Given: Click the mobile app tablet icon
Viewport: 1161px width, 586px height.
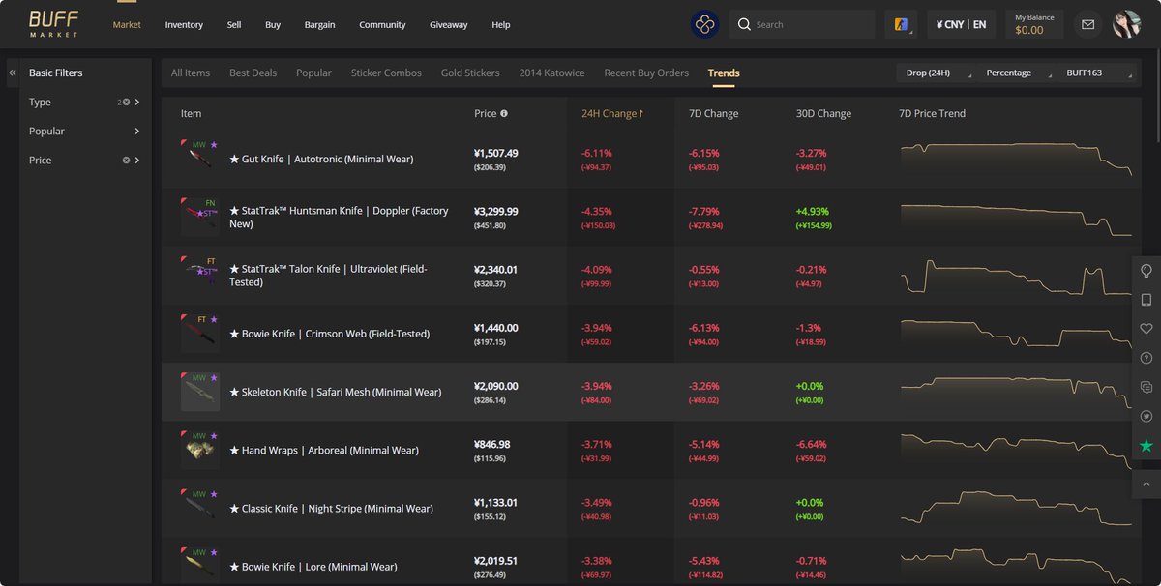Looking at the screenshot, I should pos(1146,300).
